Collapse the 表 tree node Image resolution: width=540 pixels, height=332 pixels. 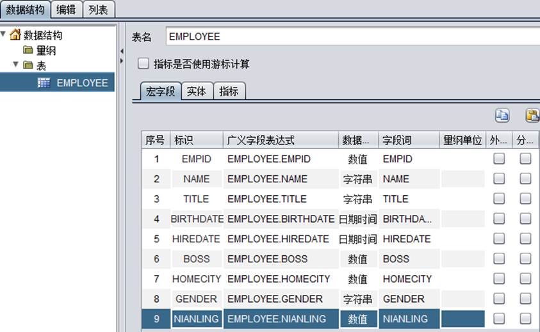click(x=15, y=65)
